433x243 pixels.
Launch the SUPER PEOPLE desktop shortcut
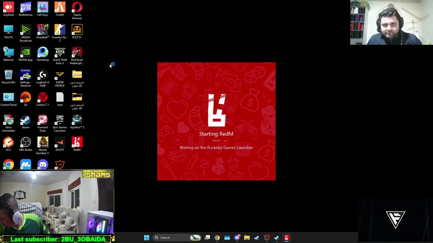(60, 78)
